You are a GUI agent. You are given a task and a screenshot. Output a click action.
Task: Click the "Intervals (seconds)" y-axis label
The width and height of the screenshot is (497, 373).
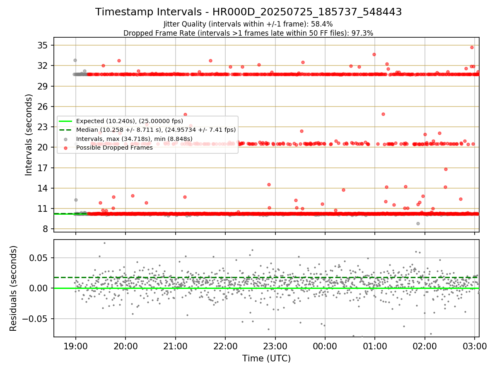coord(29,135)
